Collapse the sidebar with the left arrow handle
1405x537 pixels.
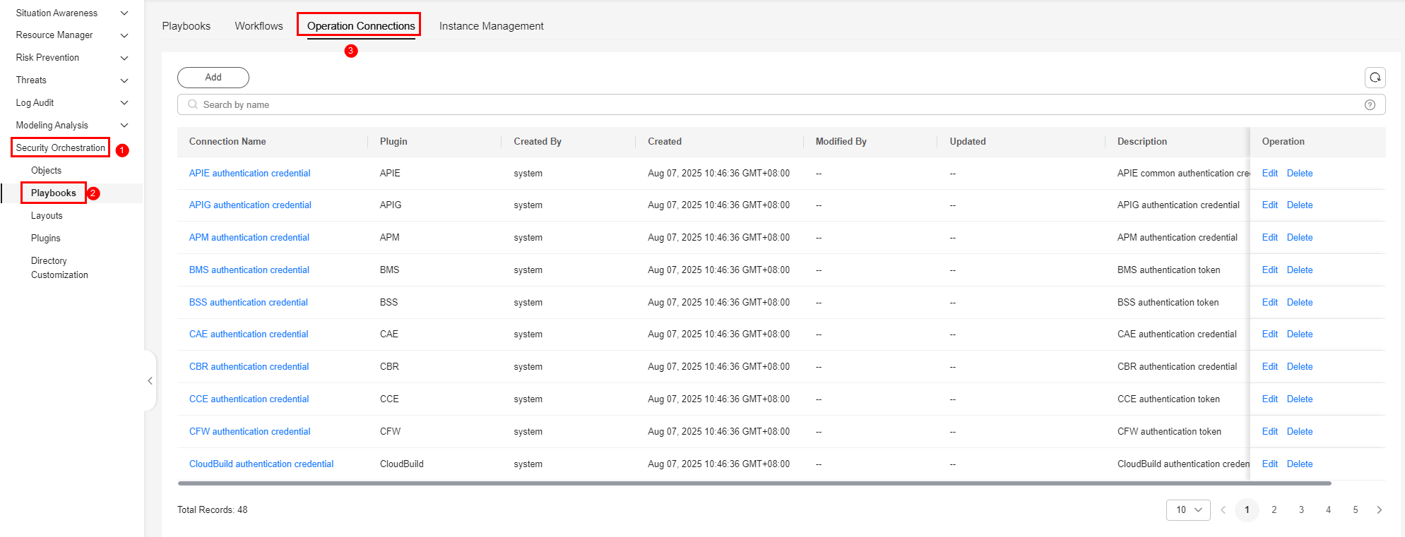tap(150, 381)
